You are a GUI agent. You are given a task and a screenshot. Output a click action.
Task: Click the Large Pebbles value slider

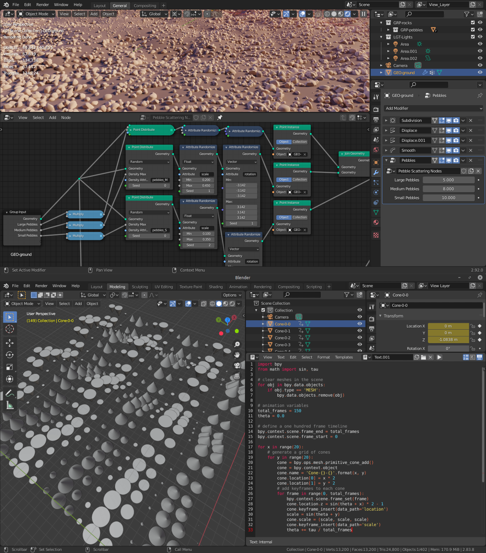448,180
